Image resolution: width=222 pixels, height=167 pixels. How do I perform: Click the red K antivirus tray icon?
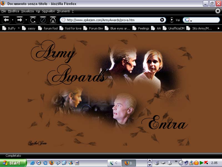point(206,163)
